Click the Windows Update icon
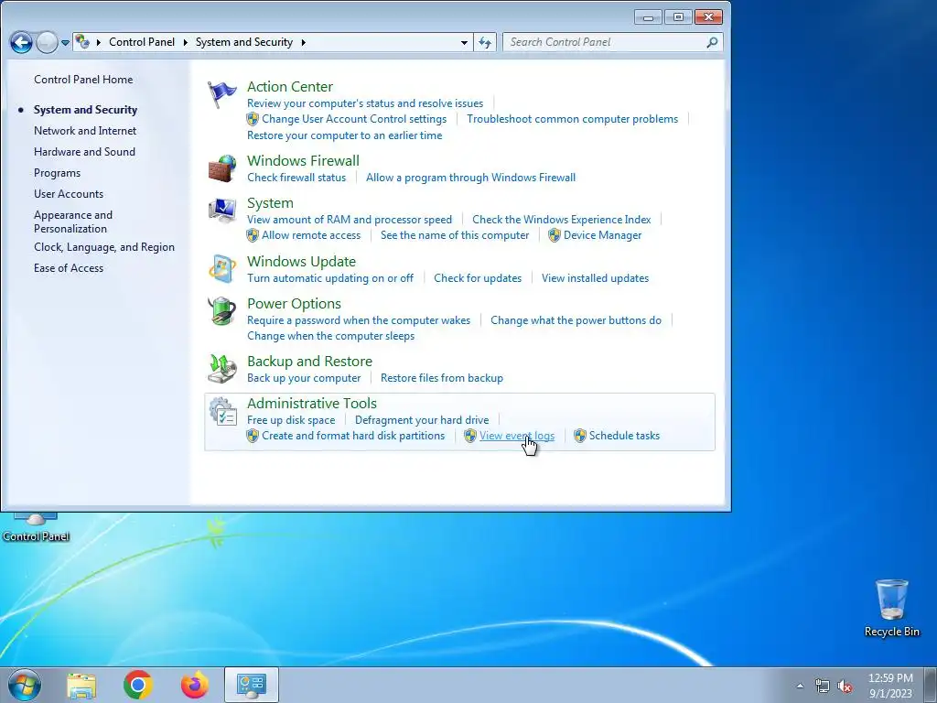 point(222,269)
